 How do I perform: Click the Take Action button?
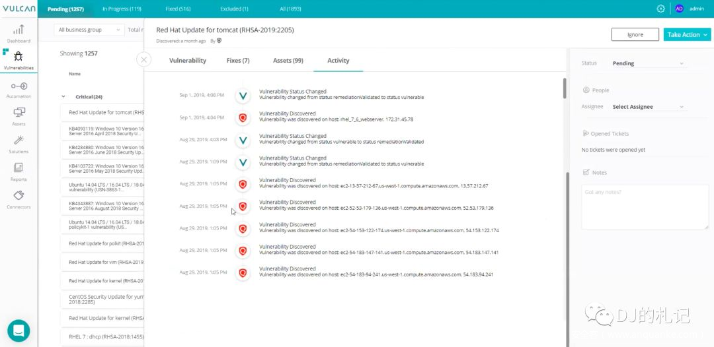pyautogui.click(x=687, y=35)
